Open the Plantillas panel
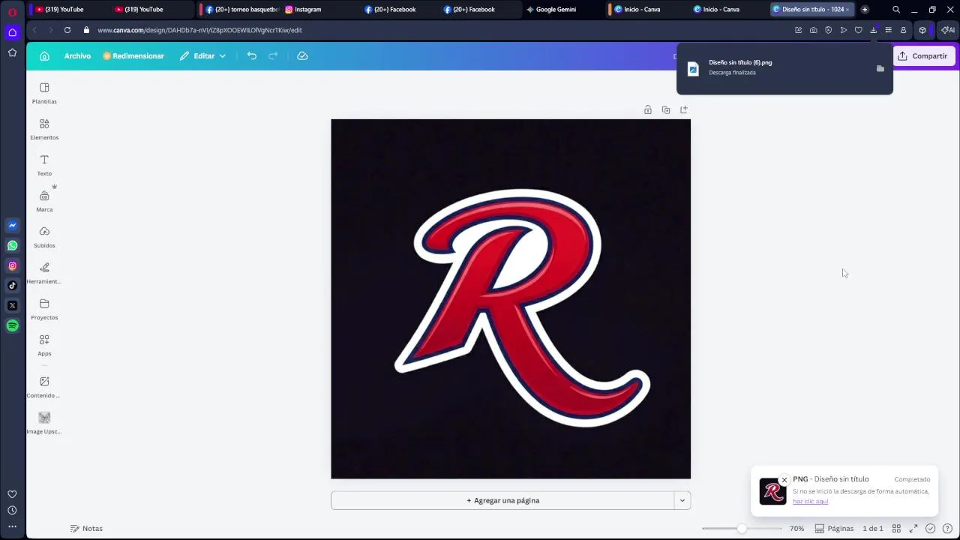 click(44, 93)
